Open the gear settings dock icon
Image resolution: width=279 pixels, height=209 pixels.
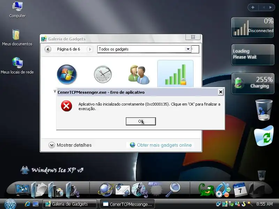223,190
